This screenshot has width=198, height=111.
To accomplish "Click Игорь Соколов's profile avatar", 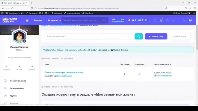I will (19, 36).
